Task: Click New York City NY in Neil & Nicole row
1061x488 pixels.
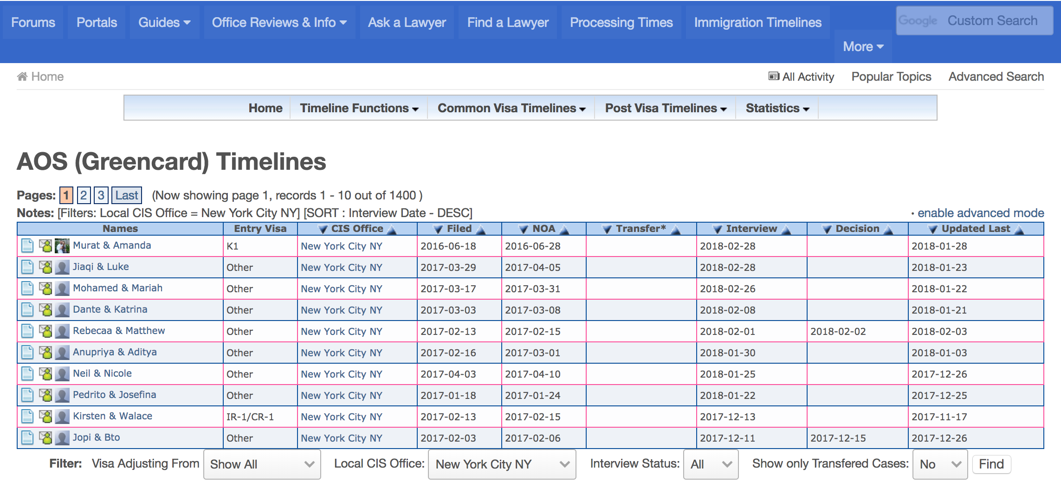Action: 342,374
